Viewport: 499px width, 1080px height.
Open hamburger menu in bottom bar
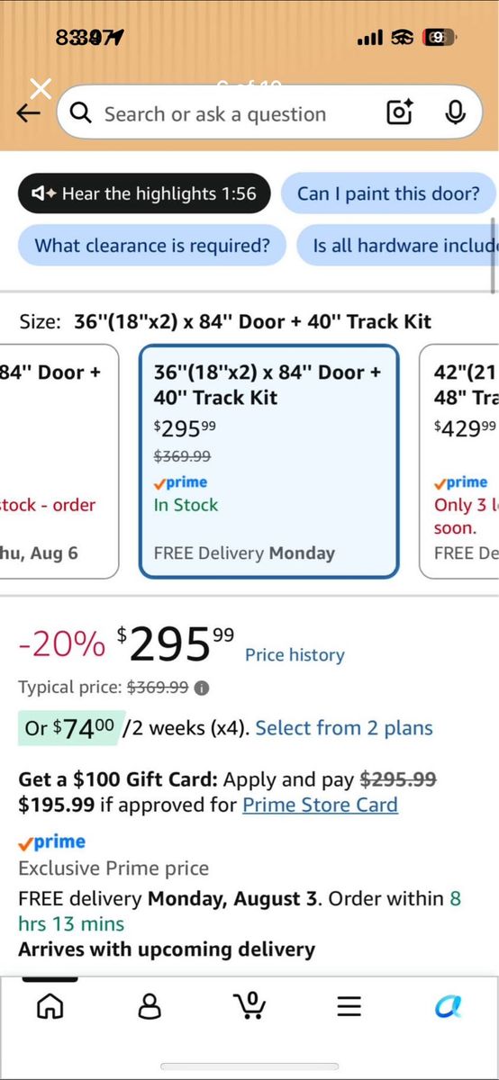pyautogui.click(x=349, y=1006)
